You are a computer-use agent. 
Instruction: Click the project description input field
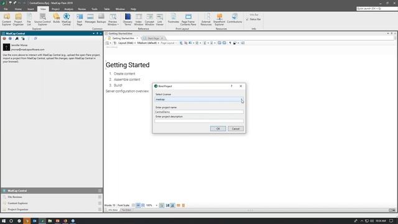[x=199, y=121]
